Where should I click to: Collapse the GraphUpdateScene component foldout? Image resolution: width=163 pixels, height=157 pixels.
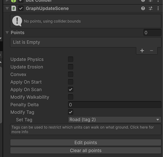click(x=7, y=8)
